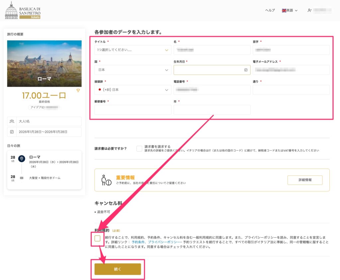
Task: Click the Basilica di San Pietro logo
Action: pyautogui.click(x=23, y=10)
